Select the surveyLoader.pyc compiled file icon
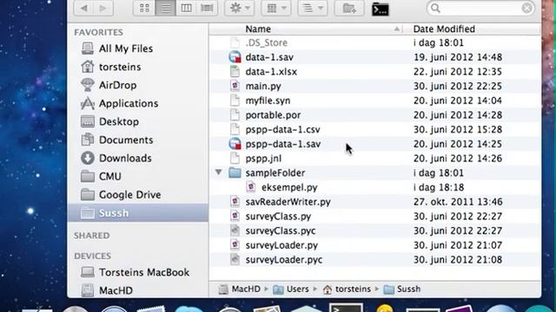Viewport: 556px width, 312px height. pyautogui.click(x=235, y=260)
